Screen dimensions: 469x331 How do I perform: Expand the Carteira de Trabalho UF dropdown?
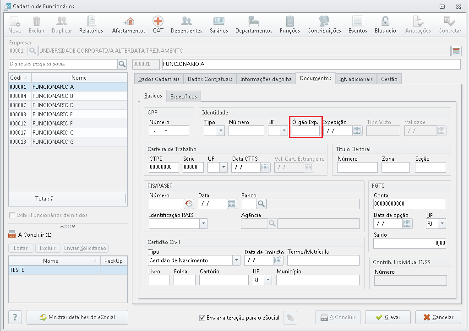tap(224, 167)
